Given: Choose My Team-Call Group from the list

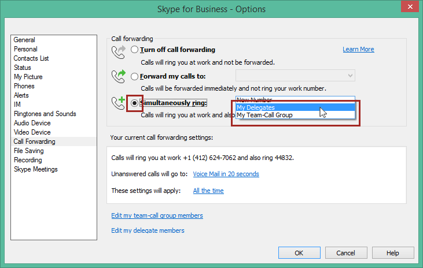Looking at the screenshot, I should tap(295, 115).
